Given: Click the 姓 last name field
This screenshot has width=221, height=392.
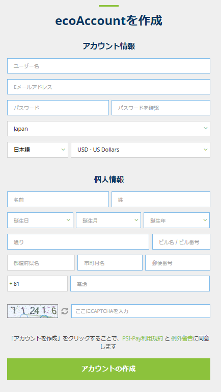Looking at the screenshot, I should tap(161, 199).
